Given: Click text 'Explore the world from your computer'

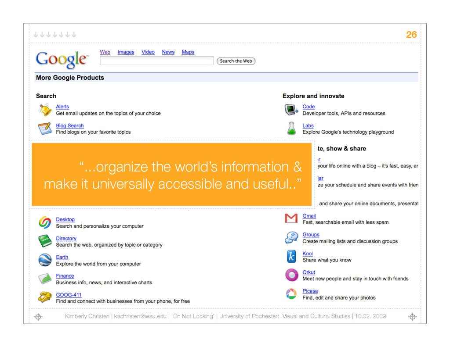Looking at the screenshot, I should 98,264.
